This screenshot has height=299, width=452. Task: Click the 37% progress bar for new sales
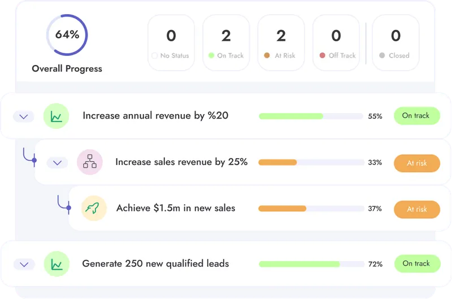[311, 209]
